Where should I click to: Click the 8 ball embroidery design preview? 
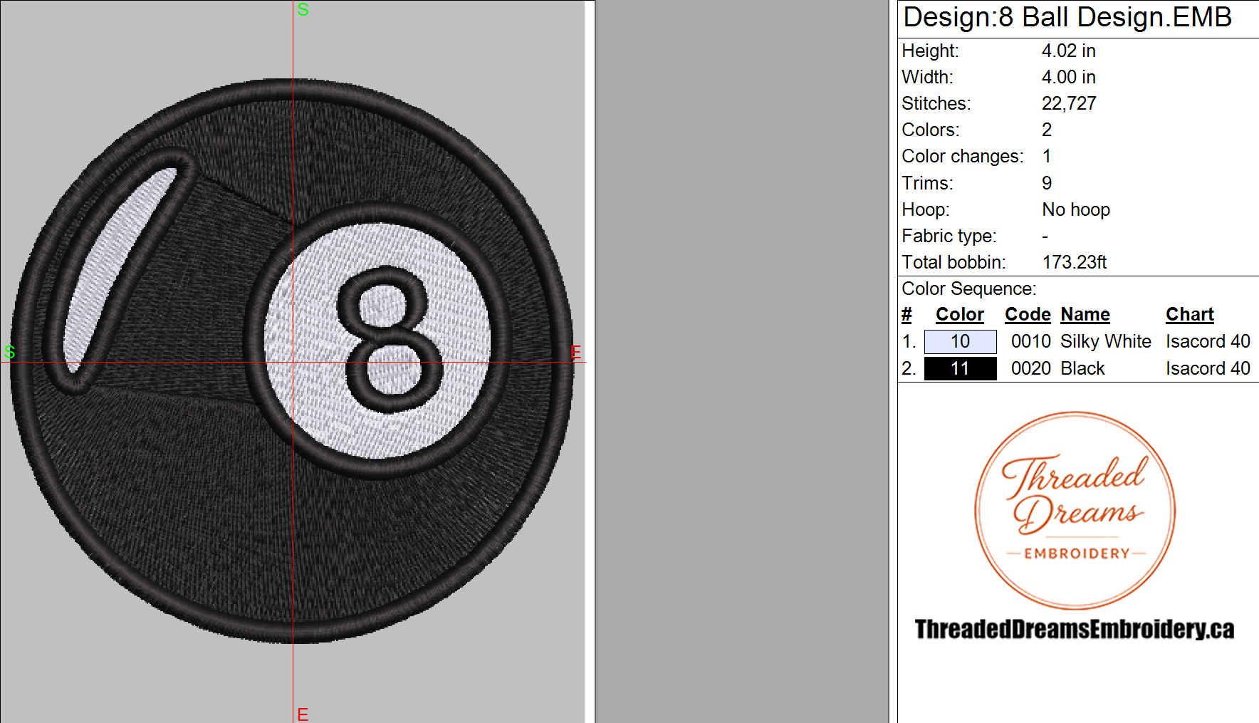pyautogui.click(x=292, y=361)
